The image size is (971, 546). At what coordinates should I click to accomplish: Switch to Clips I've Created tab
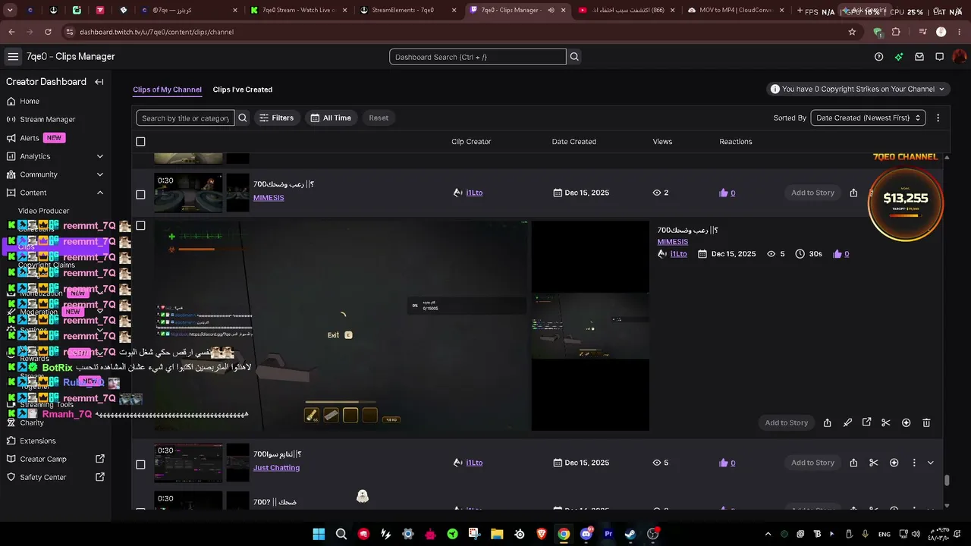[243, 89]
